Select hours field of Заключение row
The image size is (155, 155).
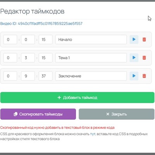tap(10, 76)
